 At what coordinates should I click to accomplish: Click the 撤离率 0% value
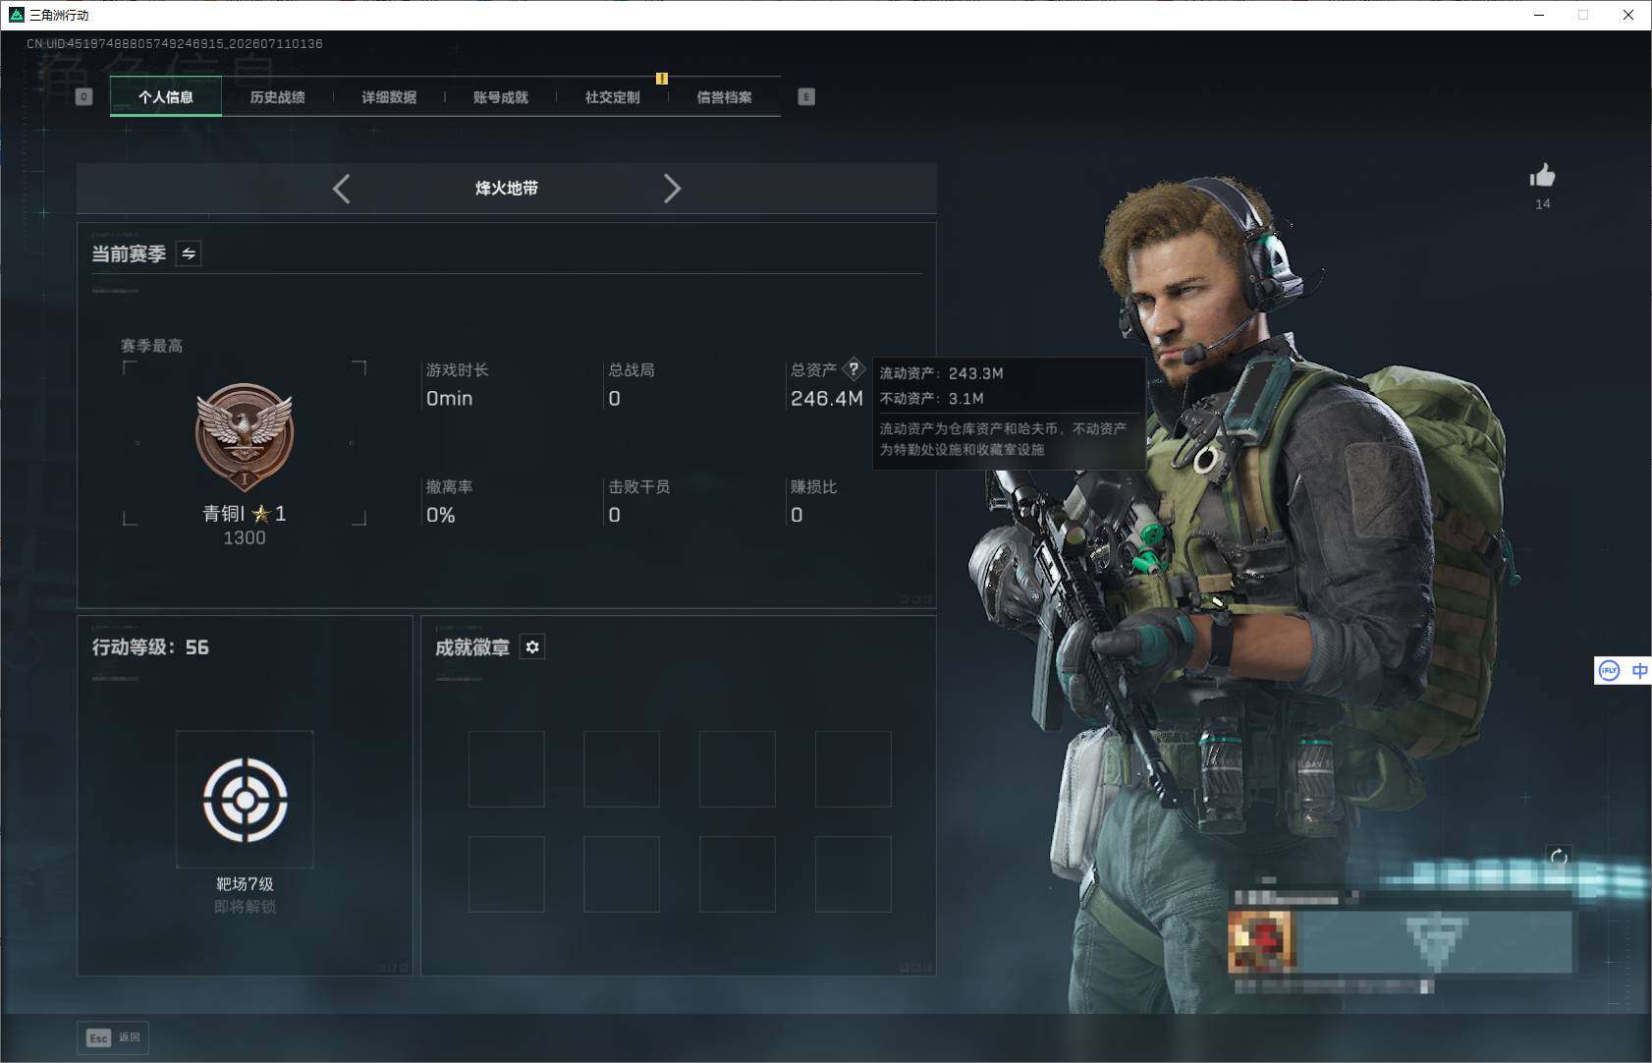point(440,515)
